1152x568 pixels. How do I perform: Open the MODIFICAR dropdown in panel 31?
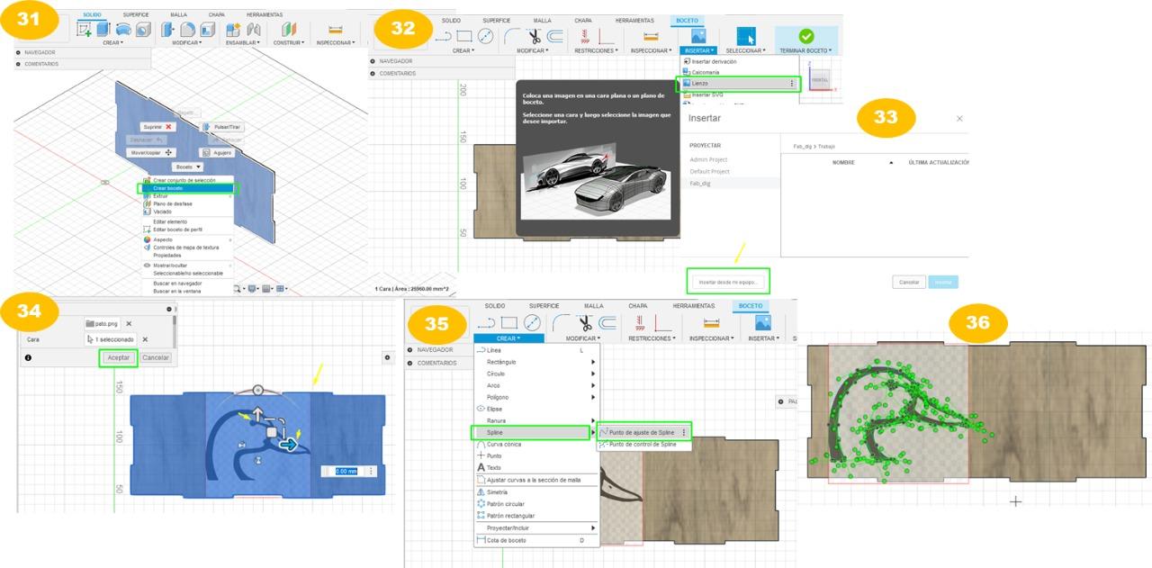pyautogui.click(x=187, y=42)
